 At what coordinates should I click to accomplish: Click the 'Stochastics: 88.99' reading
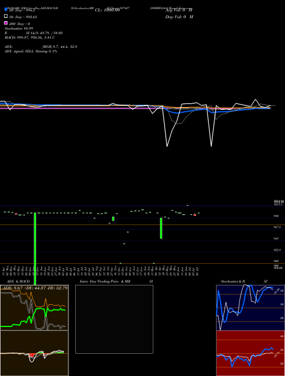pyautogui.click(x=19, y=28)
